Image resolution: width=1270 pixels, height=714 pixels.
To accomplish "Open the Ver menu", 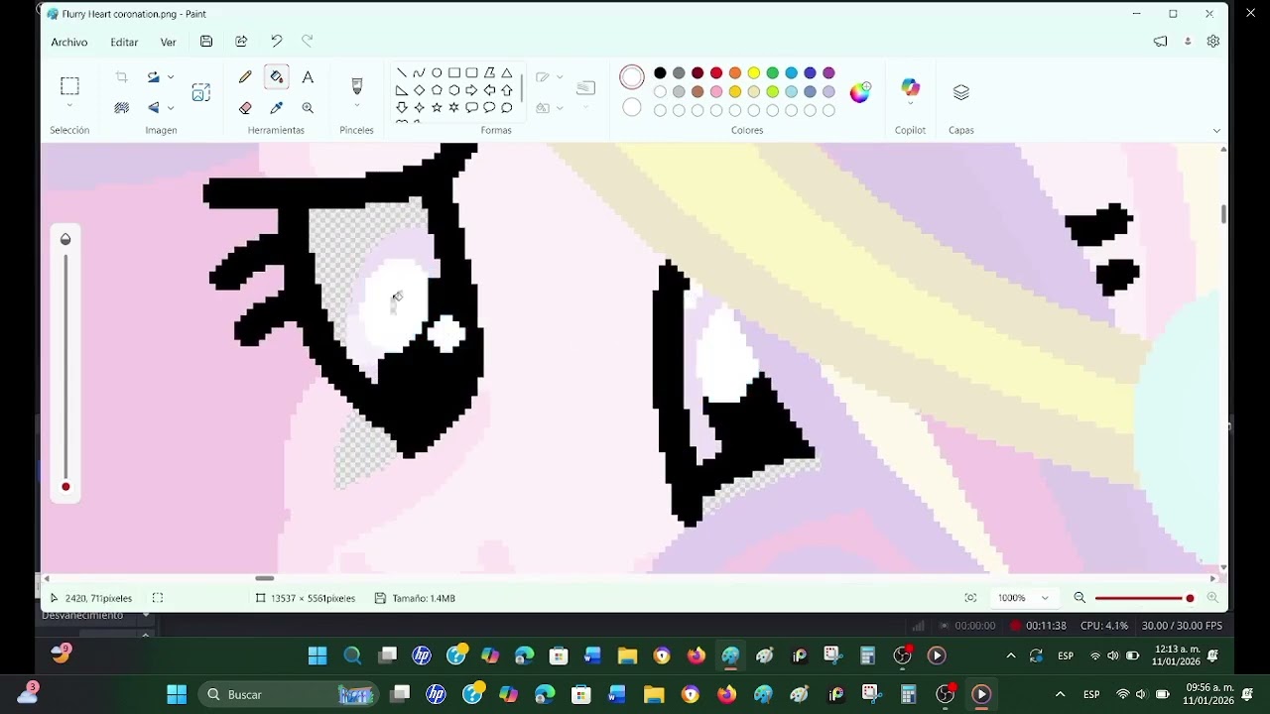I will (169, 42).
